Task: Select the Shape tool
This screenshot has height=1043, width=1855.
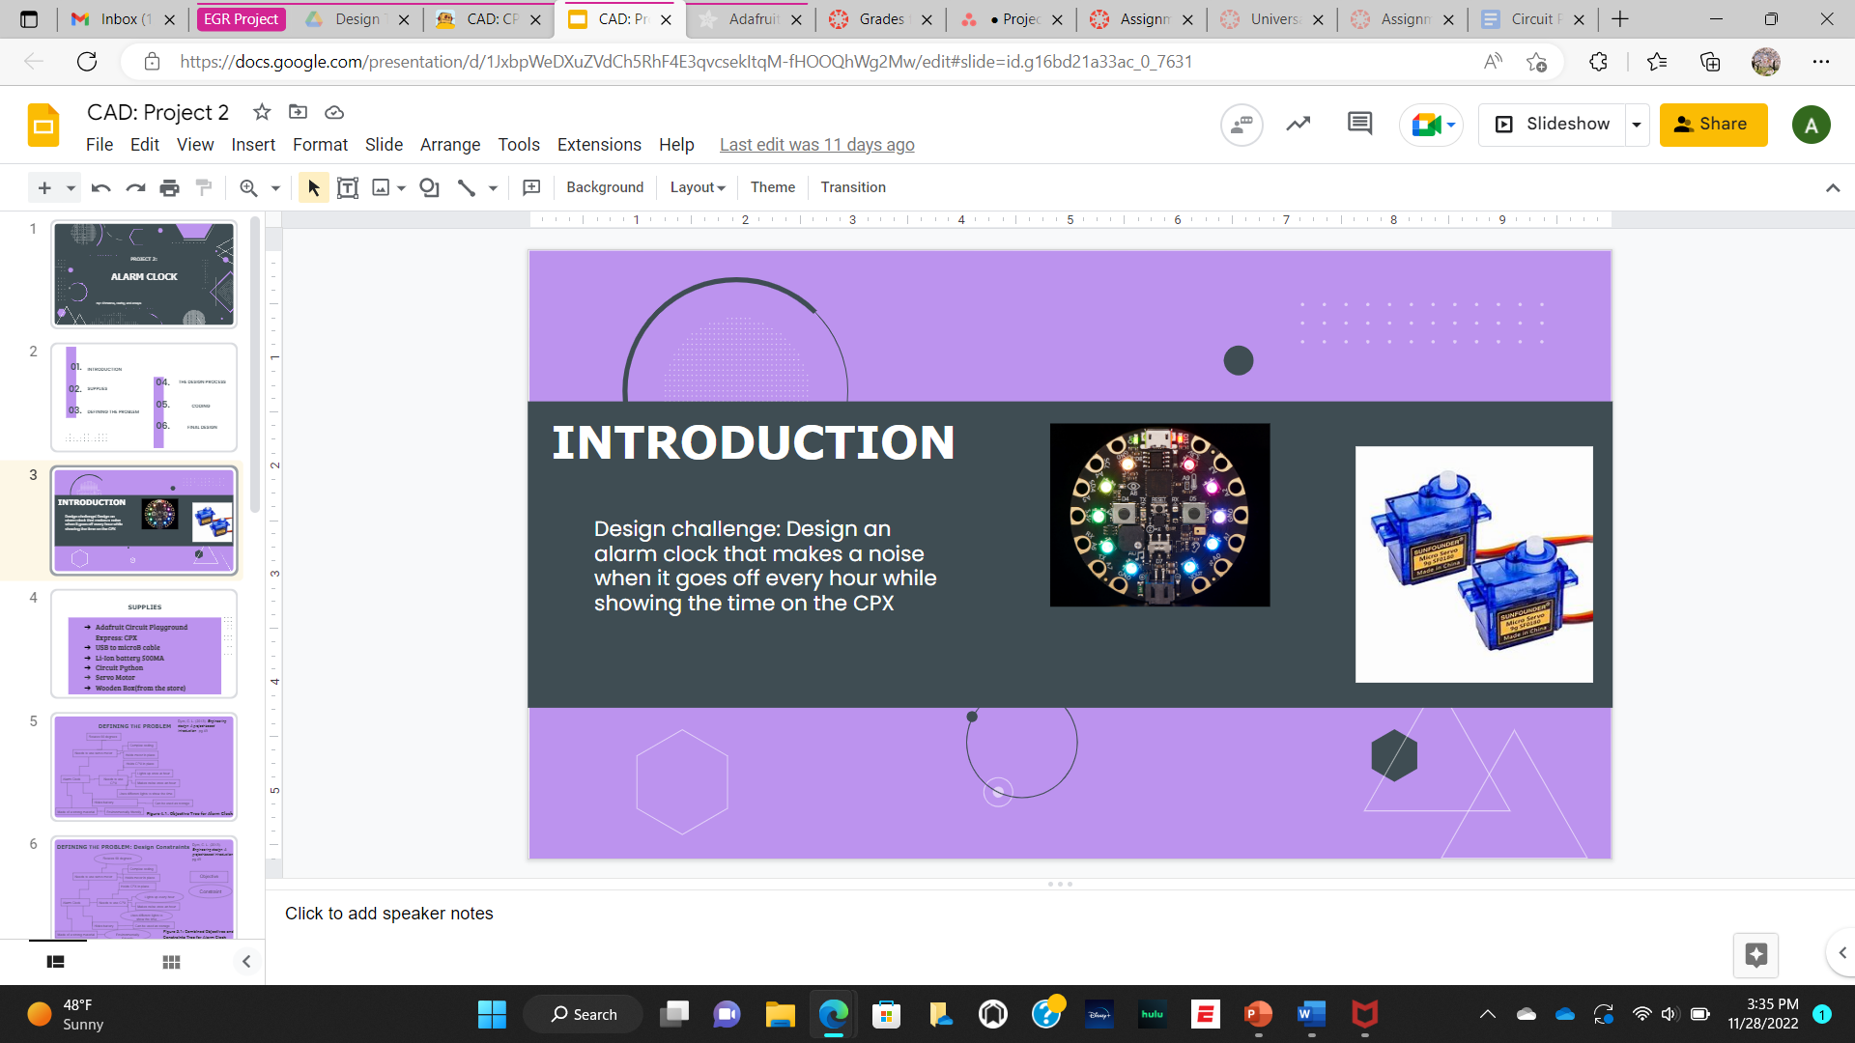Action: [429, 187]
